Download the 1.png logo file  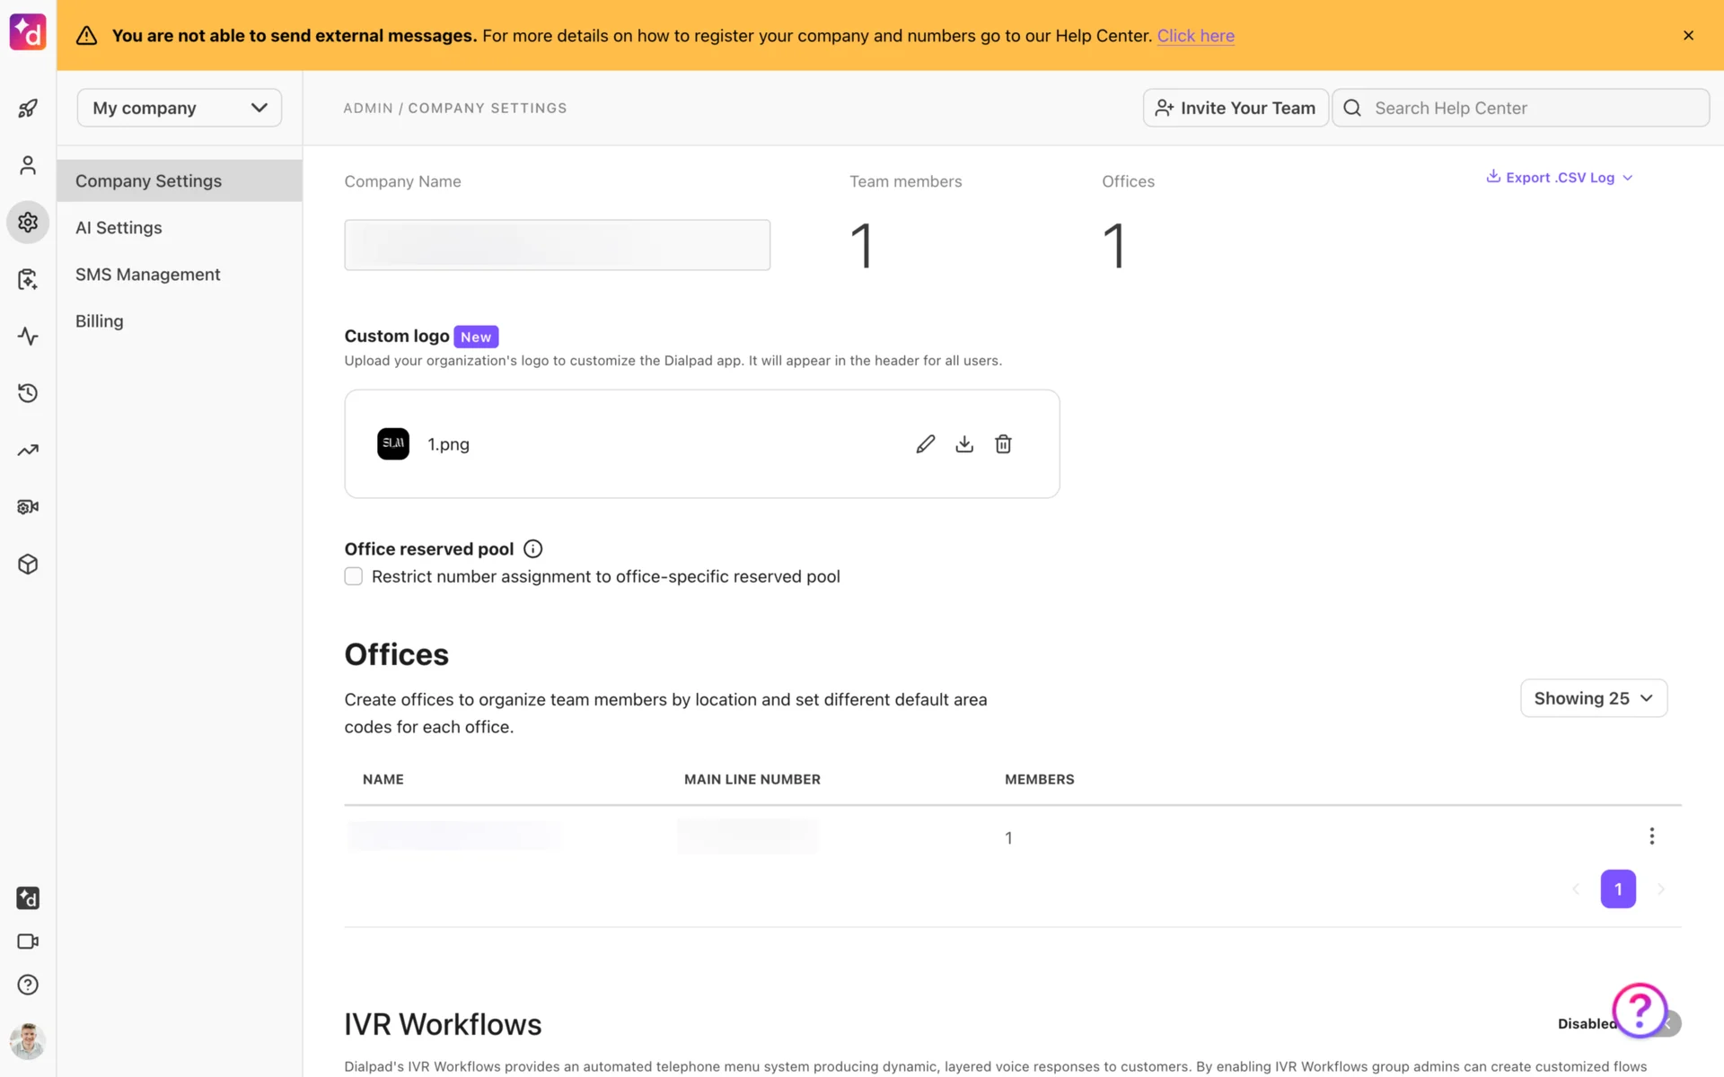tap(964, 444)
